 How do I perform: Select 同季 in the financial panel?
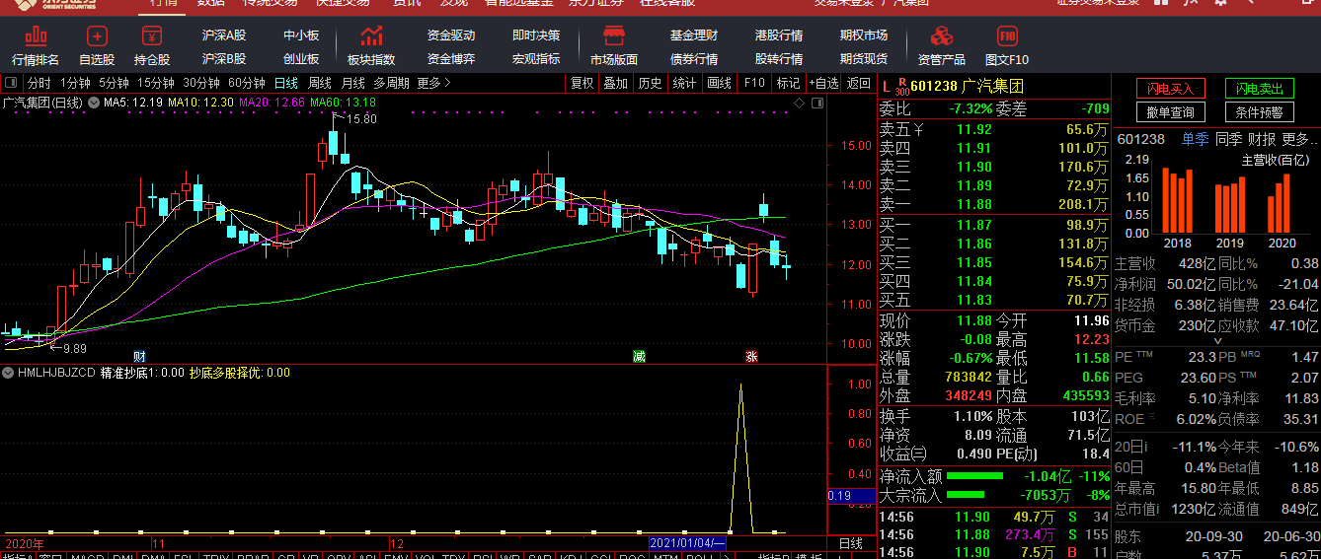[1228, 139]
